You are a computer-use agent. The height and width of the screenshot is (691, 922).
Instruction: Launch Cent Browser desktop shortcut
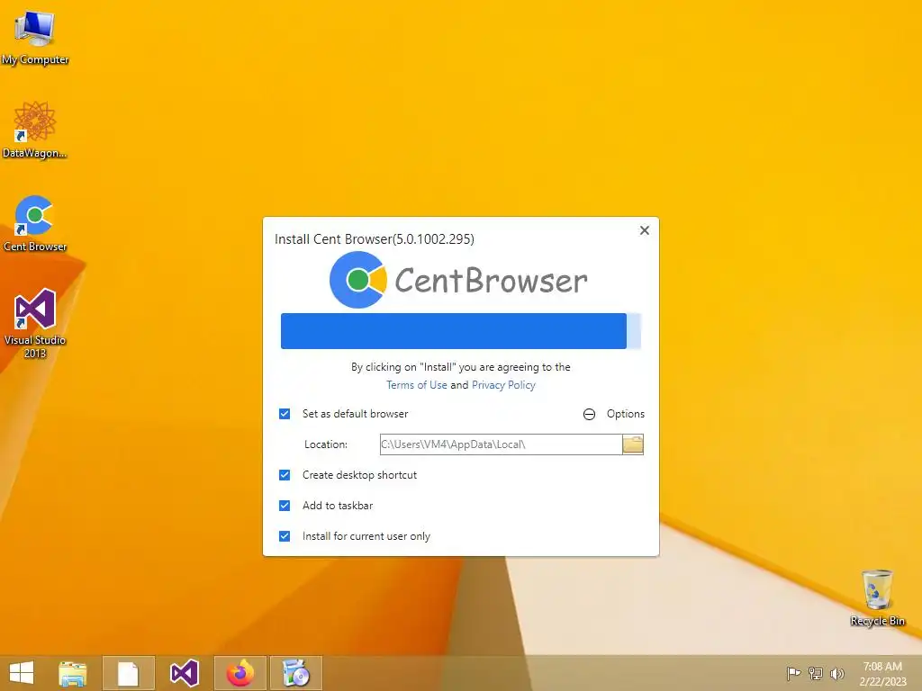35,224
